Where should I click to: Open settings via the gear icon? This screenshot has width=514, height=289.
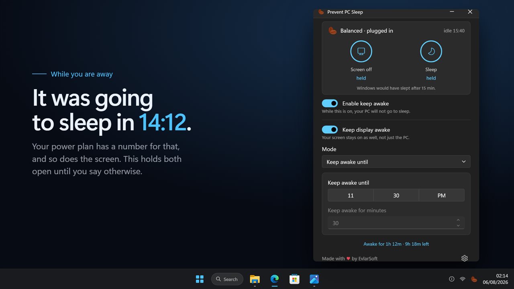(464, 258)
